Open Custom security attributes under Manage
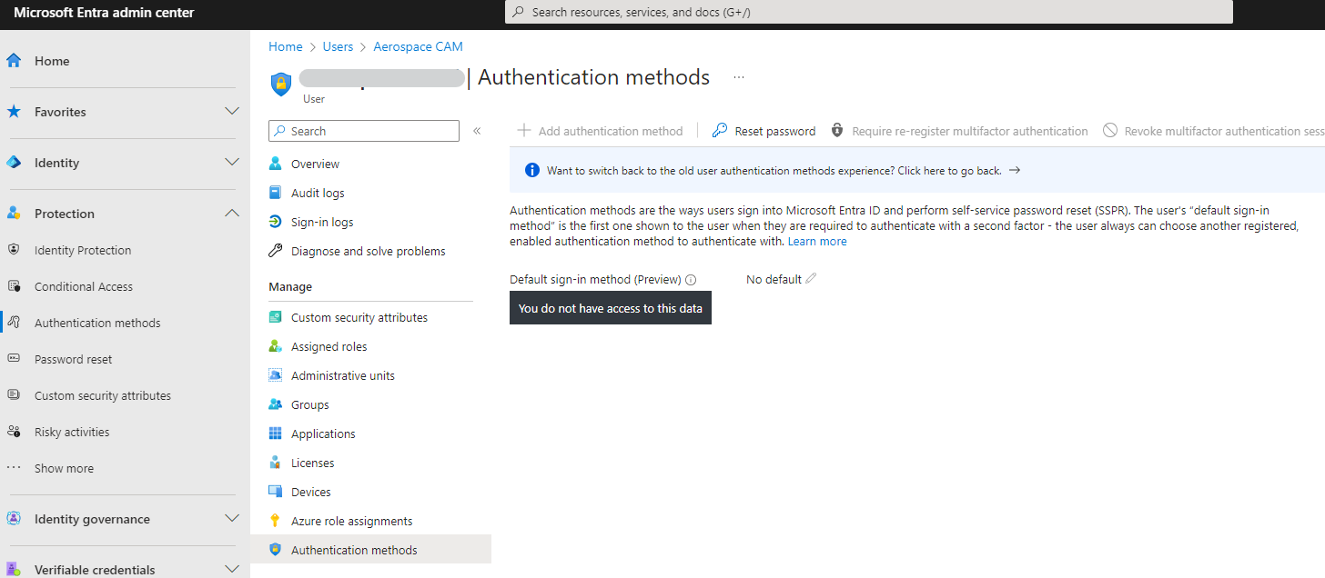 pyautogui.click(x=359, y=317)
